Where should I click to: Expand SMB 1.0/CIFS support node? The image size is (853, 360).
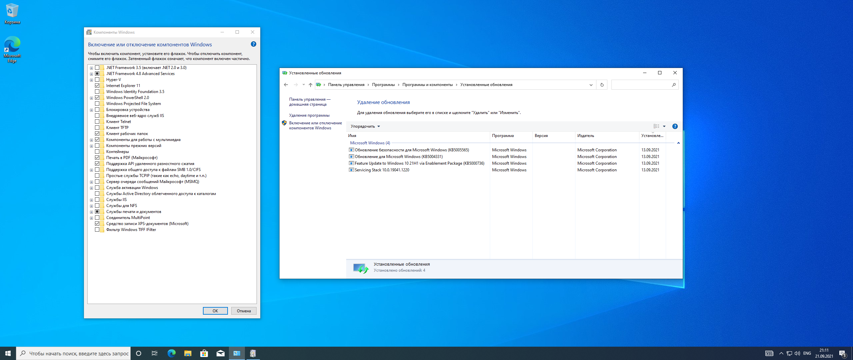tap(91, 170)
